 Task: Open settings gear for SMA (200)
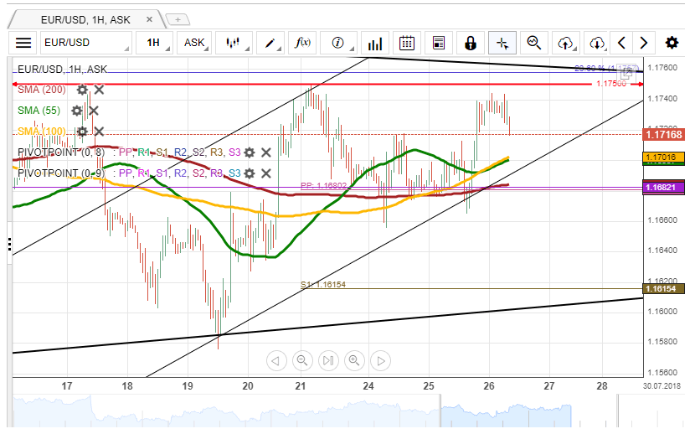tap(82, 90)
